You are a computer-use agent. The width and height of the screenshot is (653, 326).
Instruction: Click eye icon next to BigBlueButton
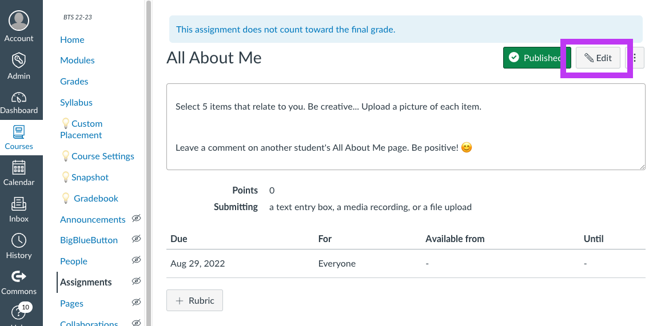136,239
